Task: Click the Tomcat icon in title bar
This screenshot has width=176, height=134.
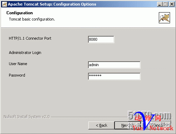Action: coord(5,4)
